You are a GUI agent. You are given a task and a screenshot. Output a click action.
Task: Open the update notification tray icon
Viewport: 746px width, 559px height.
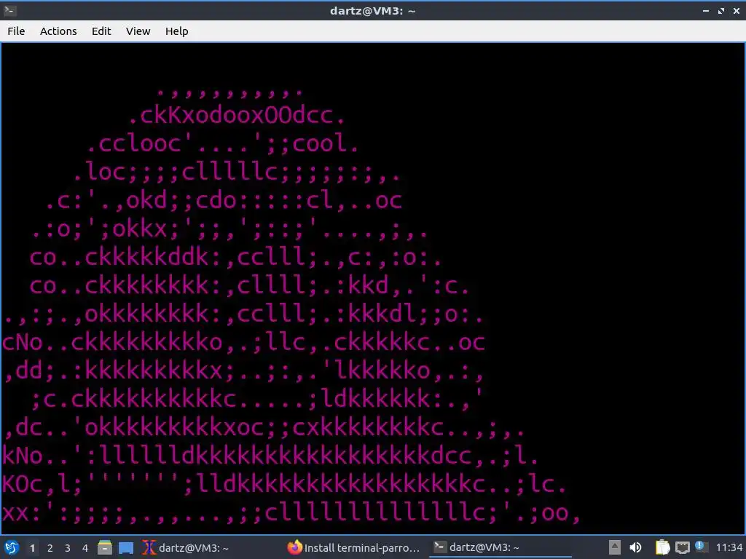pyautogui.click(x=700, y=547)
